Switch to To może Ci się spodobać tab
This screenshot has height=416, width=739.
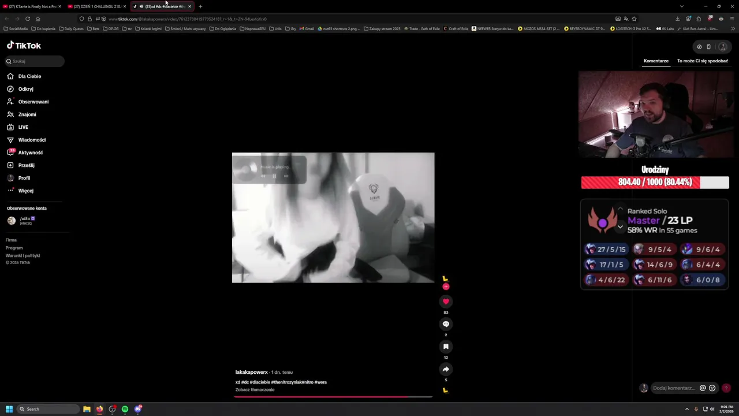(x=703, y=61)
